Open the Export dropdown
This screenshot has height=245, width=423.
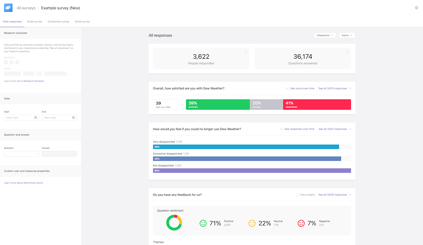[x=347, y=35]
